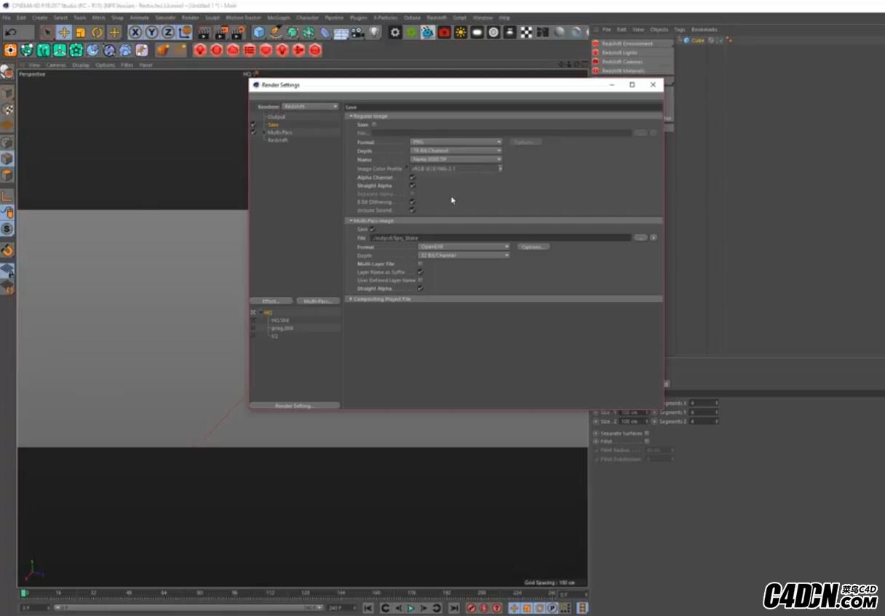Expand the Compositing Project File section
Image resolution: width=885 pixels, height=616 pixels.
(350, 299)
